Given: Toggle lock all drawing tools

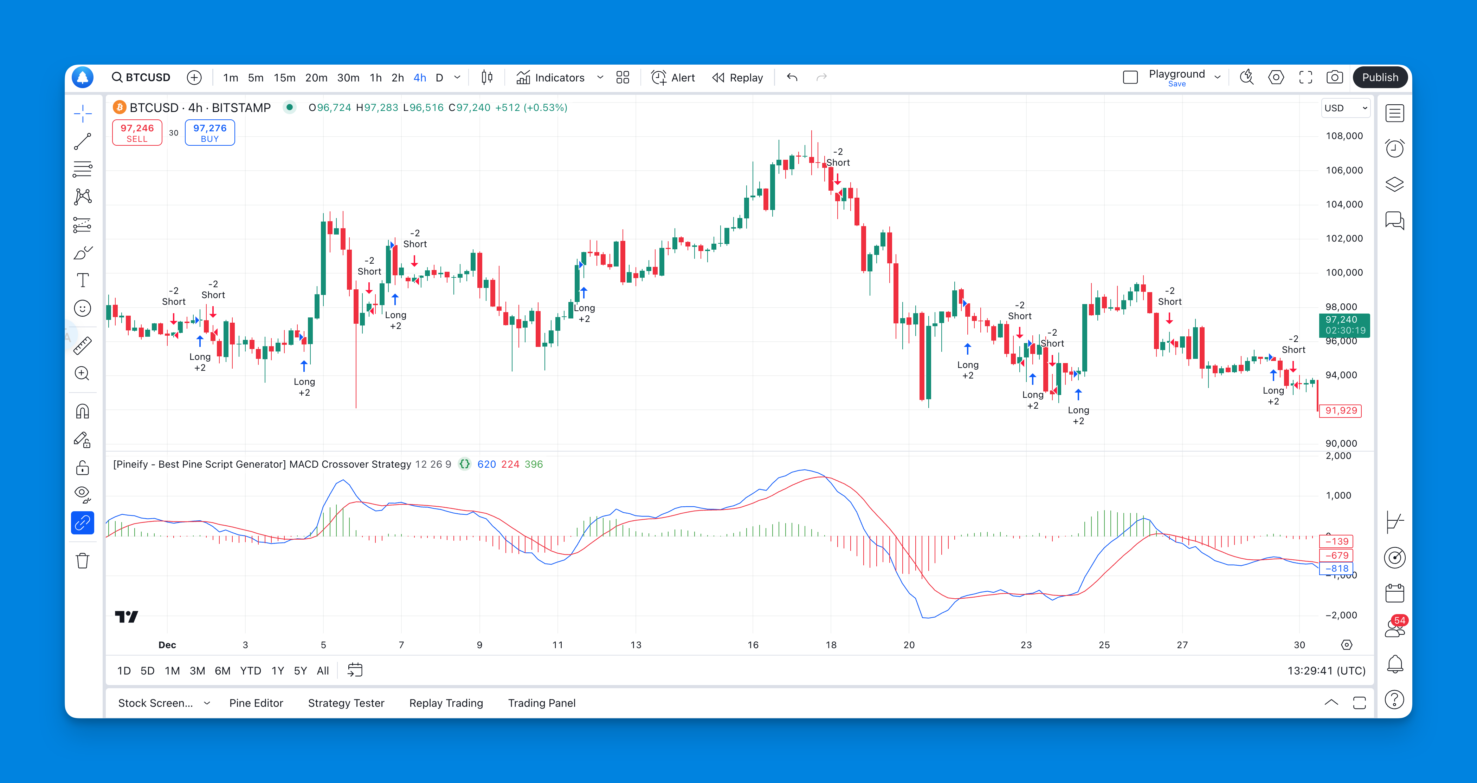Looking at the screenshot, I should [83, 467].
